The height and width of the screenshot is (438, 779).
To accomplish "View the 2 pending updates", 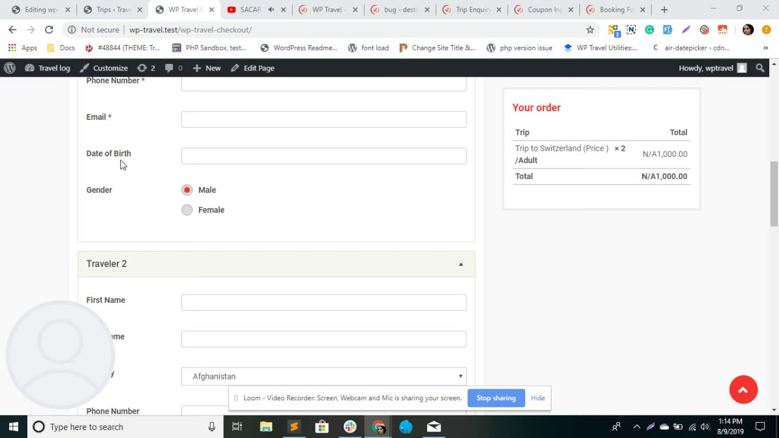I will (146, 68).
